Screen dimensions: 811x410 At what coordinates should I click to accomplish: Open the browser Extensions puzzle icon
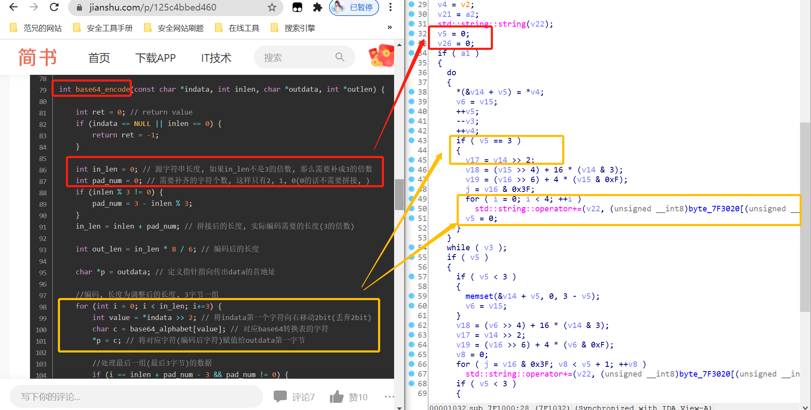click(x=318, y=7)
